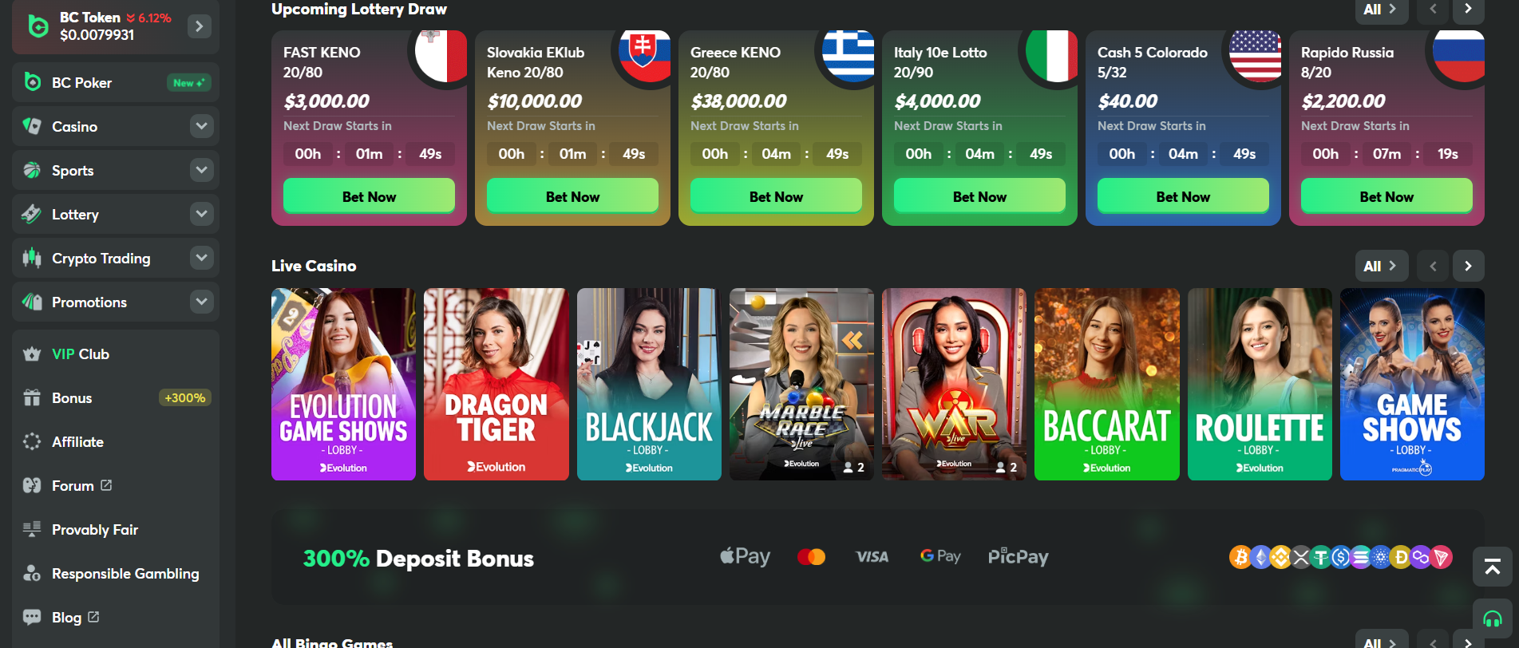Open Provably Fair sidebar icon
Image resolution: width=1519 pixels, height=648 pixels.
(x=32, y=530)
